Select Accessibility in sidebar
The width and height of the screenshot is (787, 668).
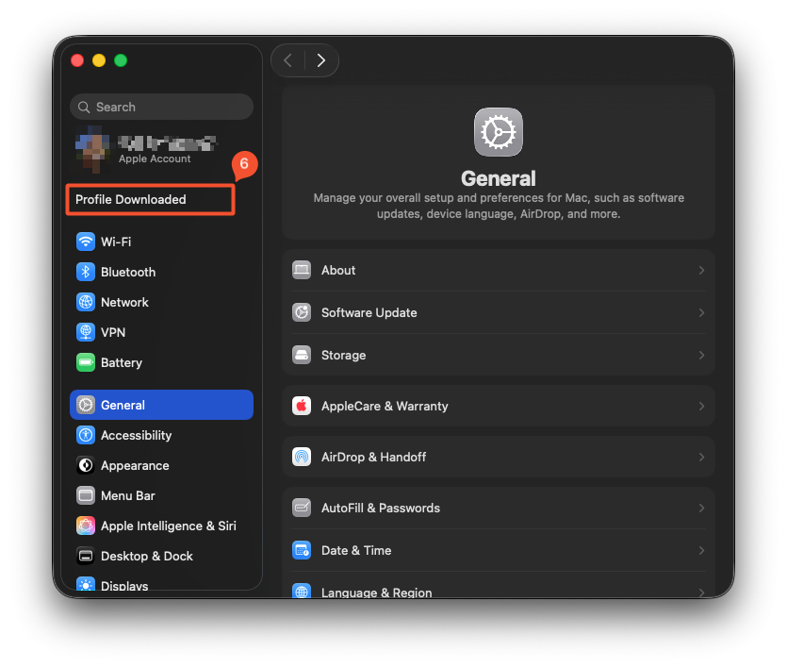point(161,435)
